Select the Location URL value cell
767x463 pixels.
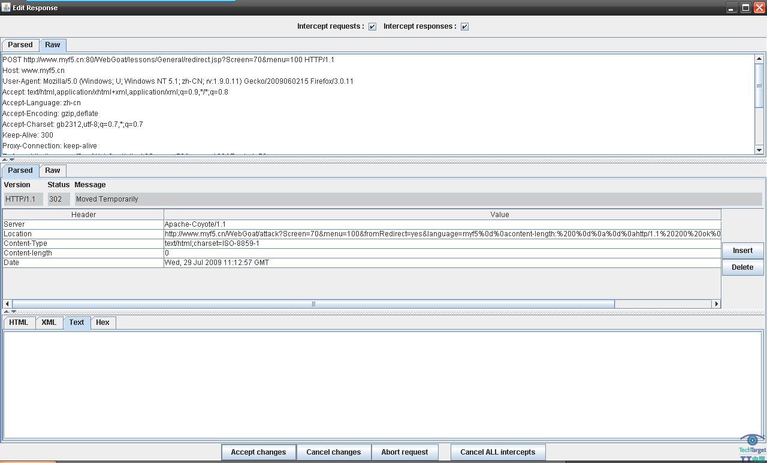(442, 234)
